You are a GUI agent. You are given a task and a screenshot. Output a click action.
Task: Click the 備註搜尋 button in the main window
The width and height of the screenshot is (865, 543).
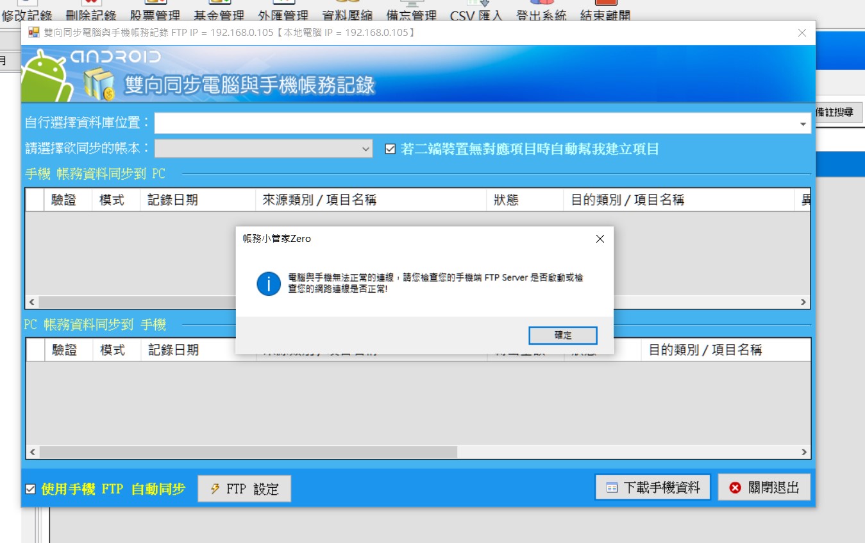pos(839,112)
